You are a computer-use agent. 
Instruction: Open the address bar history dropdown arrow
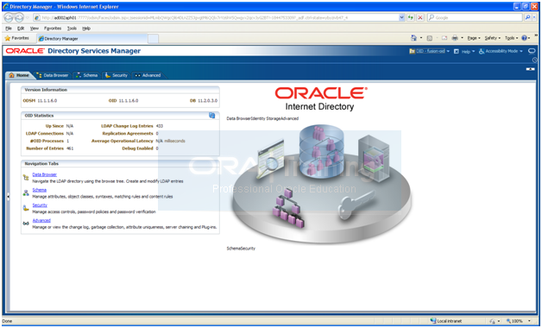tap(401, 17)
